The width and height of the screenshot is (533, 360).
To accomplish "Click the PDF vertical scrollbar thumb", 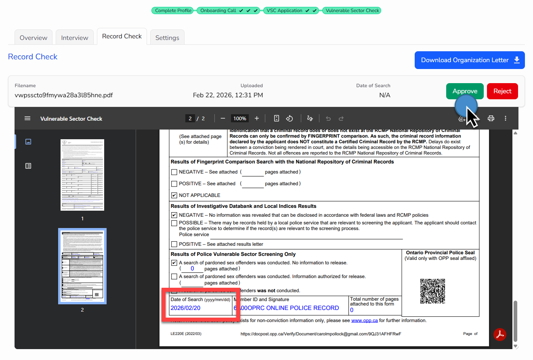I will pyautogui.click(x=515, y=321).
